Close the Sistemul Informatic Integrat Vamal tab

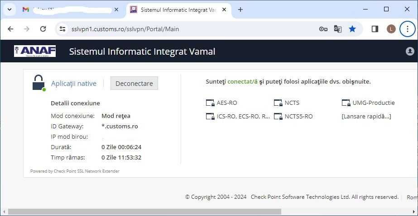tap(224, 9)
